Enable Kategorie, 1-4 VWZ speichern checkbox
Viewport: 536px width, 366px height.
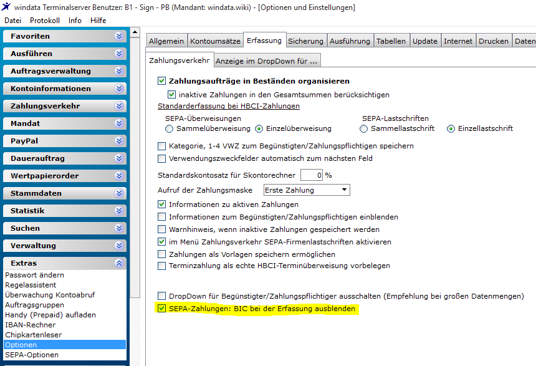(161, 146)
